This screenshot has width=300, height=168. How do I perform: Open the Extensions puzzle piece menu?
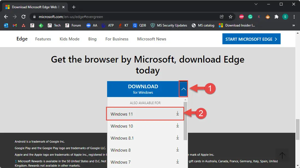[x=277, y=17]
